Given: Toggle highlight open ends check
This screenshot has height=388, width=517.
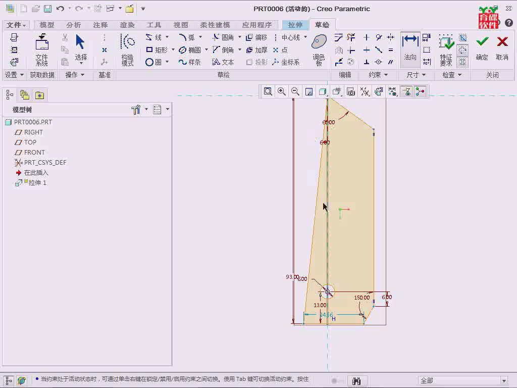Looking at the screenshot, I should coord(462,50).
